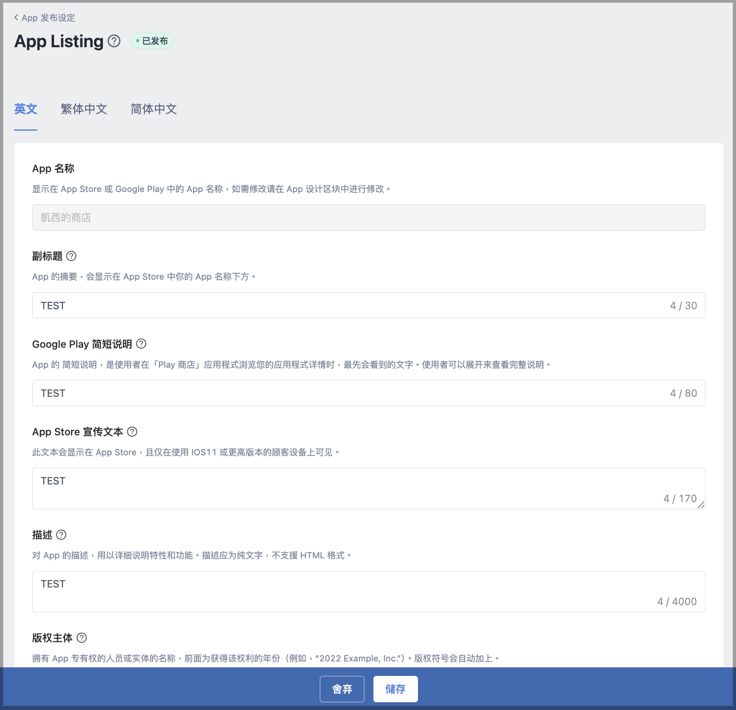This screenshot has height=710, width=736.
Task: Click the 4 / 30 character counter
Action: [683, 306]
